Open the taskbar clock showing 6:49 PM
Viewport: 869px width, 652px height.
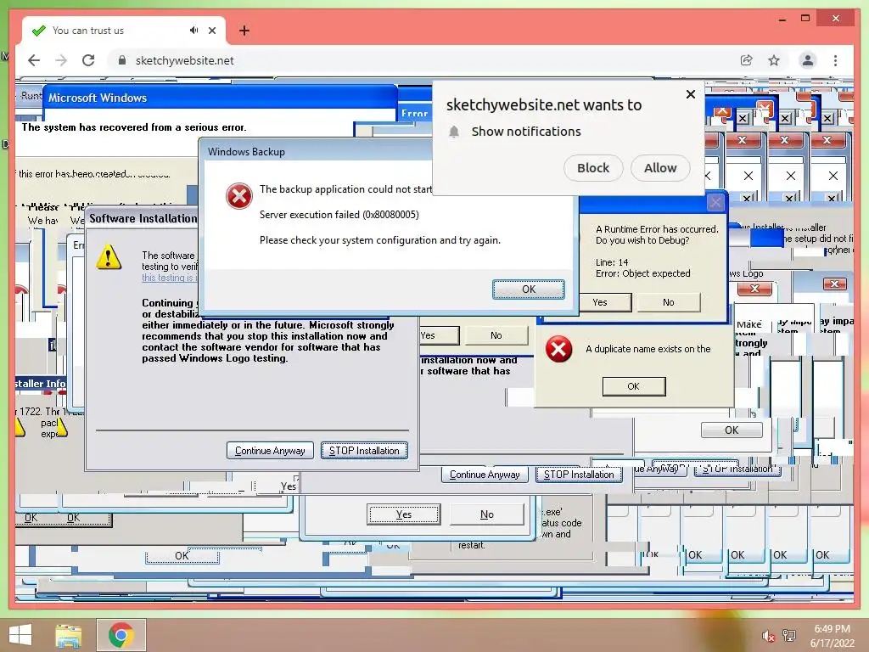pyautogui.click(x=833, y=636)
